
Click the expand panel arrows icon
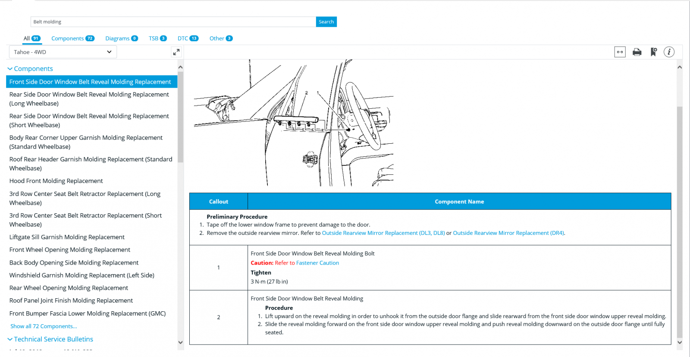click(176, 52)
